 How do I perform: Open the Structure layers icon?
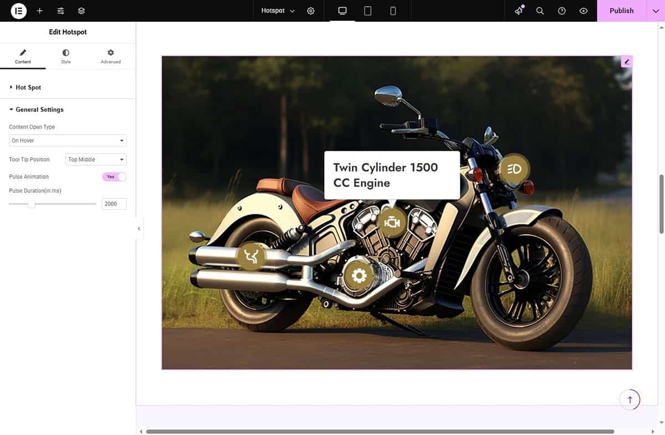tap(81, 11)
